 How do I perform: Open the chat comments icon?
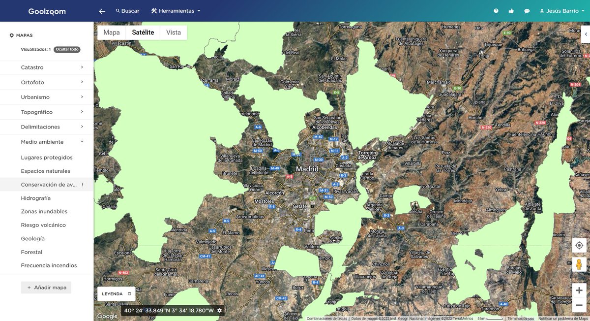click(527, 11)
